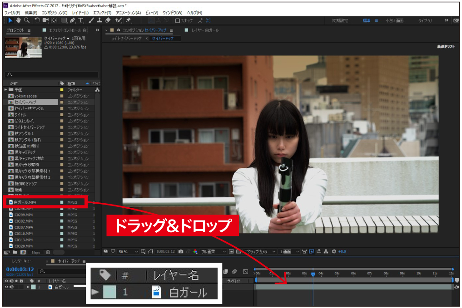462x308 pixels.
Task: Open the フル画質 resolution dropdown
Action: click(214, 251)
